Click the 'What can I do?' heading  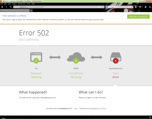[x=91, y=92]
